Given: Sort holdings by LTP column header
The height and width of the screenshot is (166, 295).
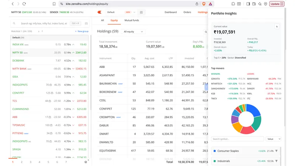Looking at the screenshot, I should (171, 58).
